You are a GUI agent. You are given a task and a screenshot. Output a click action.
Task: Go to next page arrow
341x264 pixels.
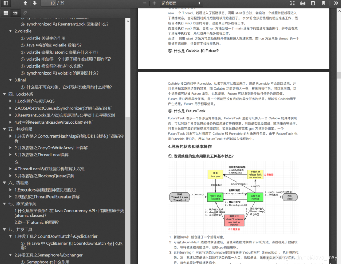[x=34, y=3]
